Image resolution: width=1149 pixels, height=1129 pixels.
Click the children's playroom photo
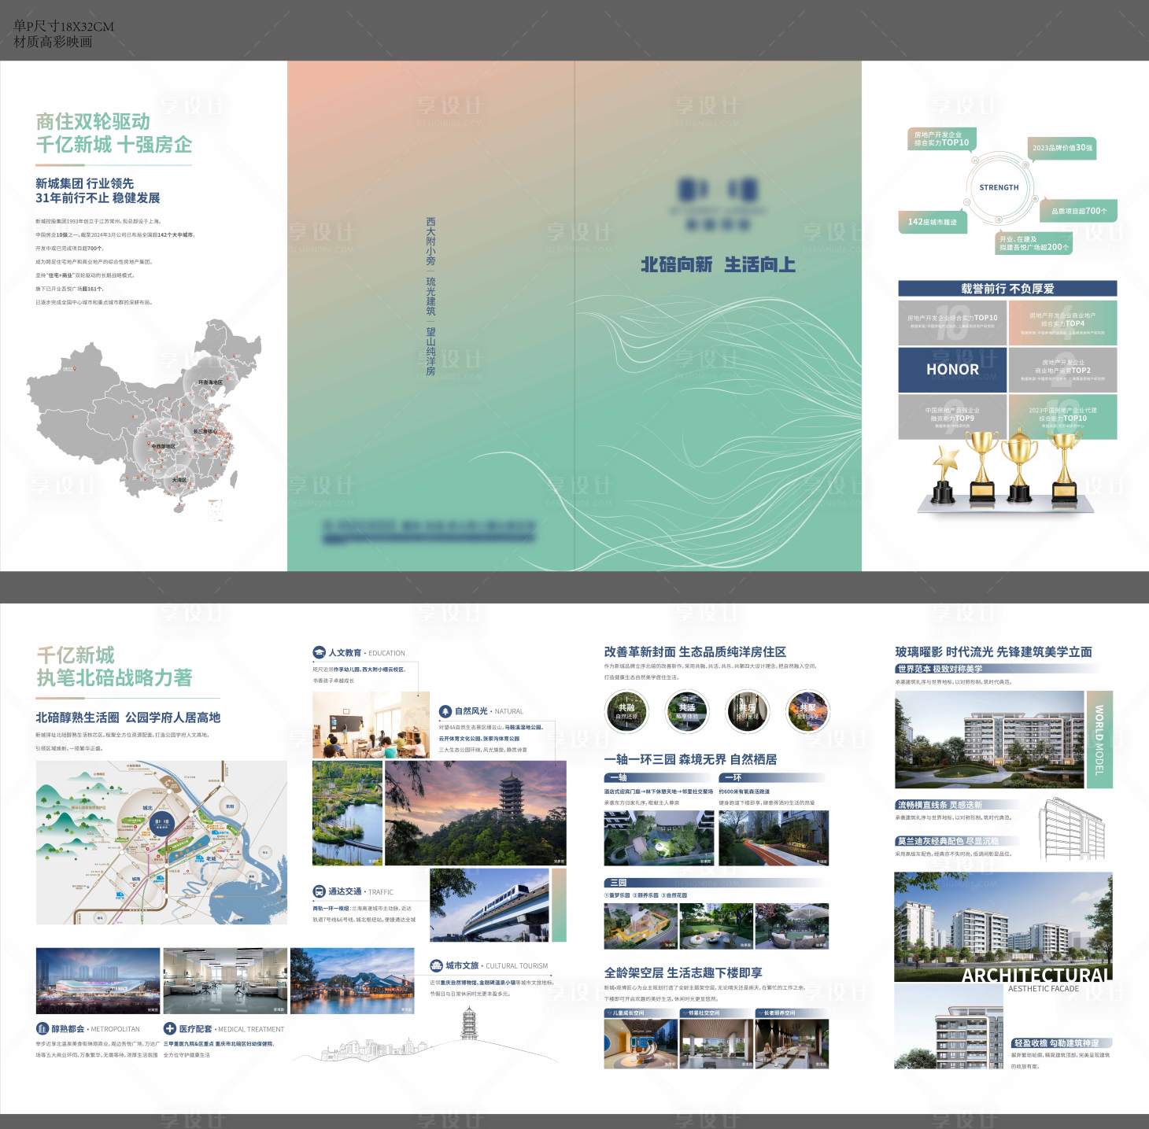[x=641, y=1044]
